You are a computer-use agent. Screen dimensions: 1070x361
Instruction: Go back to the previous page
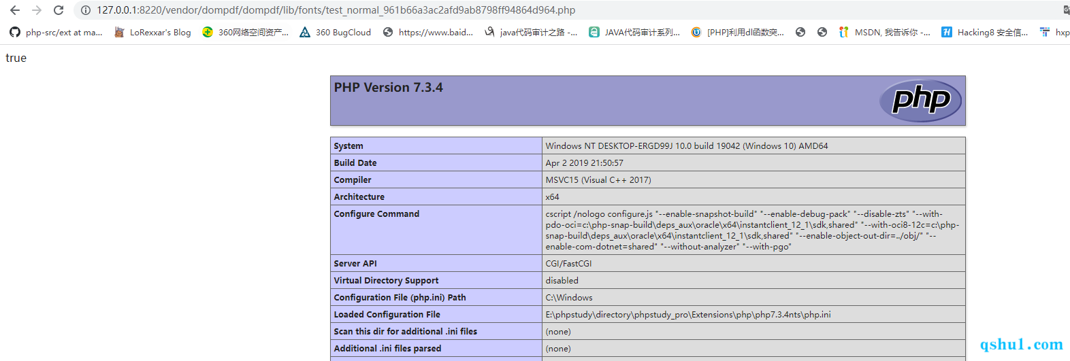tap(15, 10)
